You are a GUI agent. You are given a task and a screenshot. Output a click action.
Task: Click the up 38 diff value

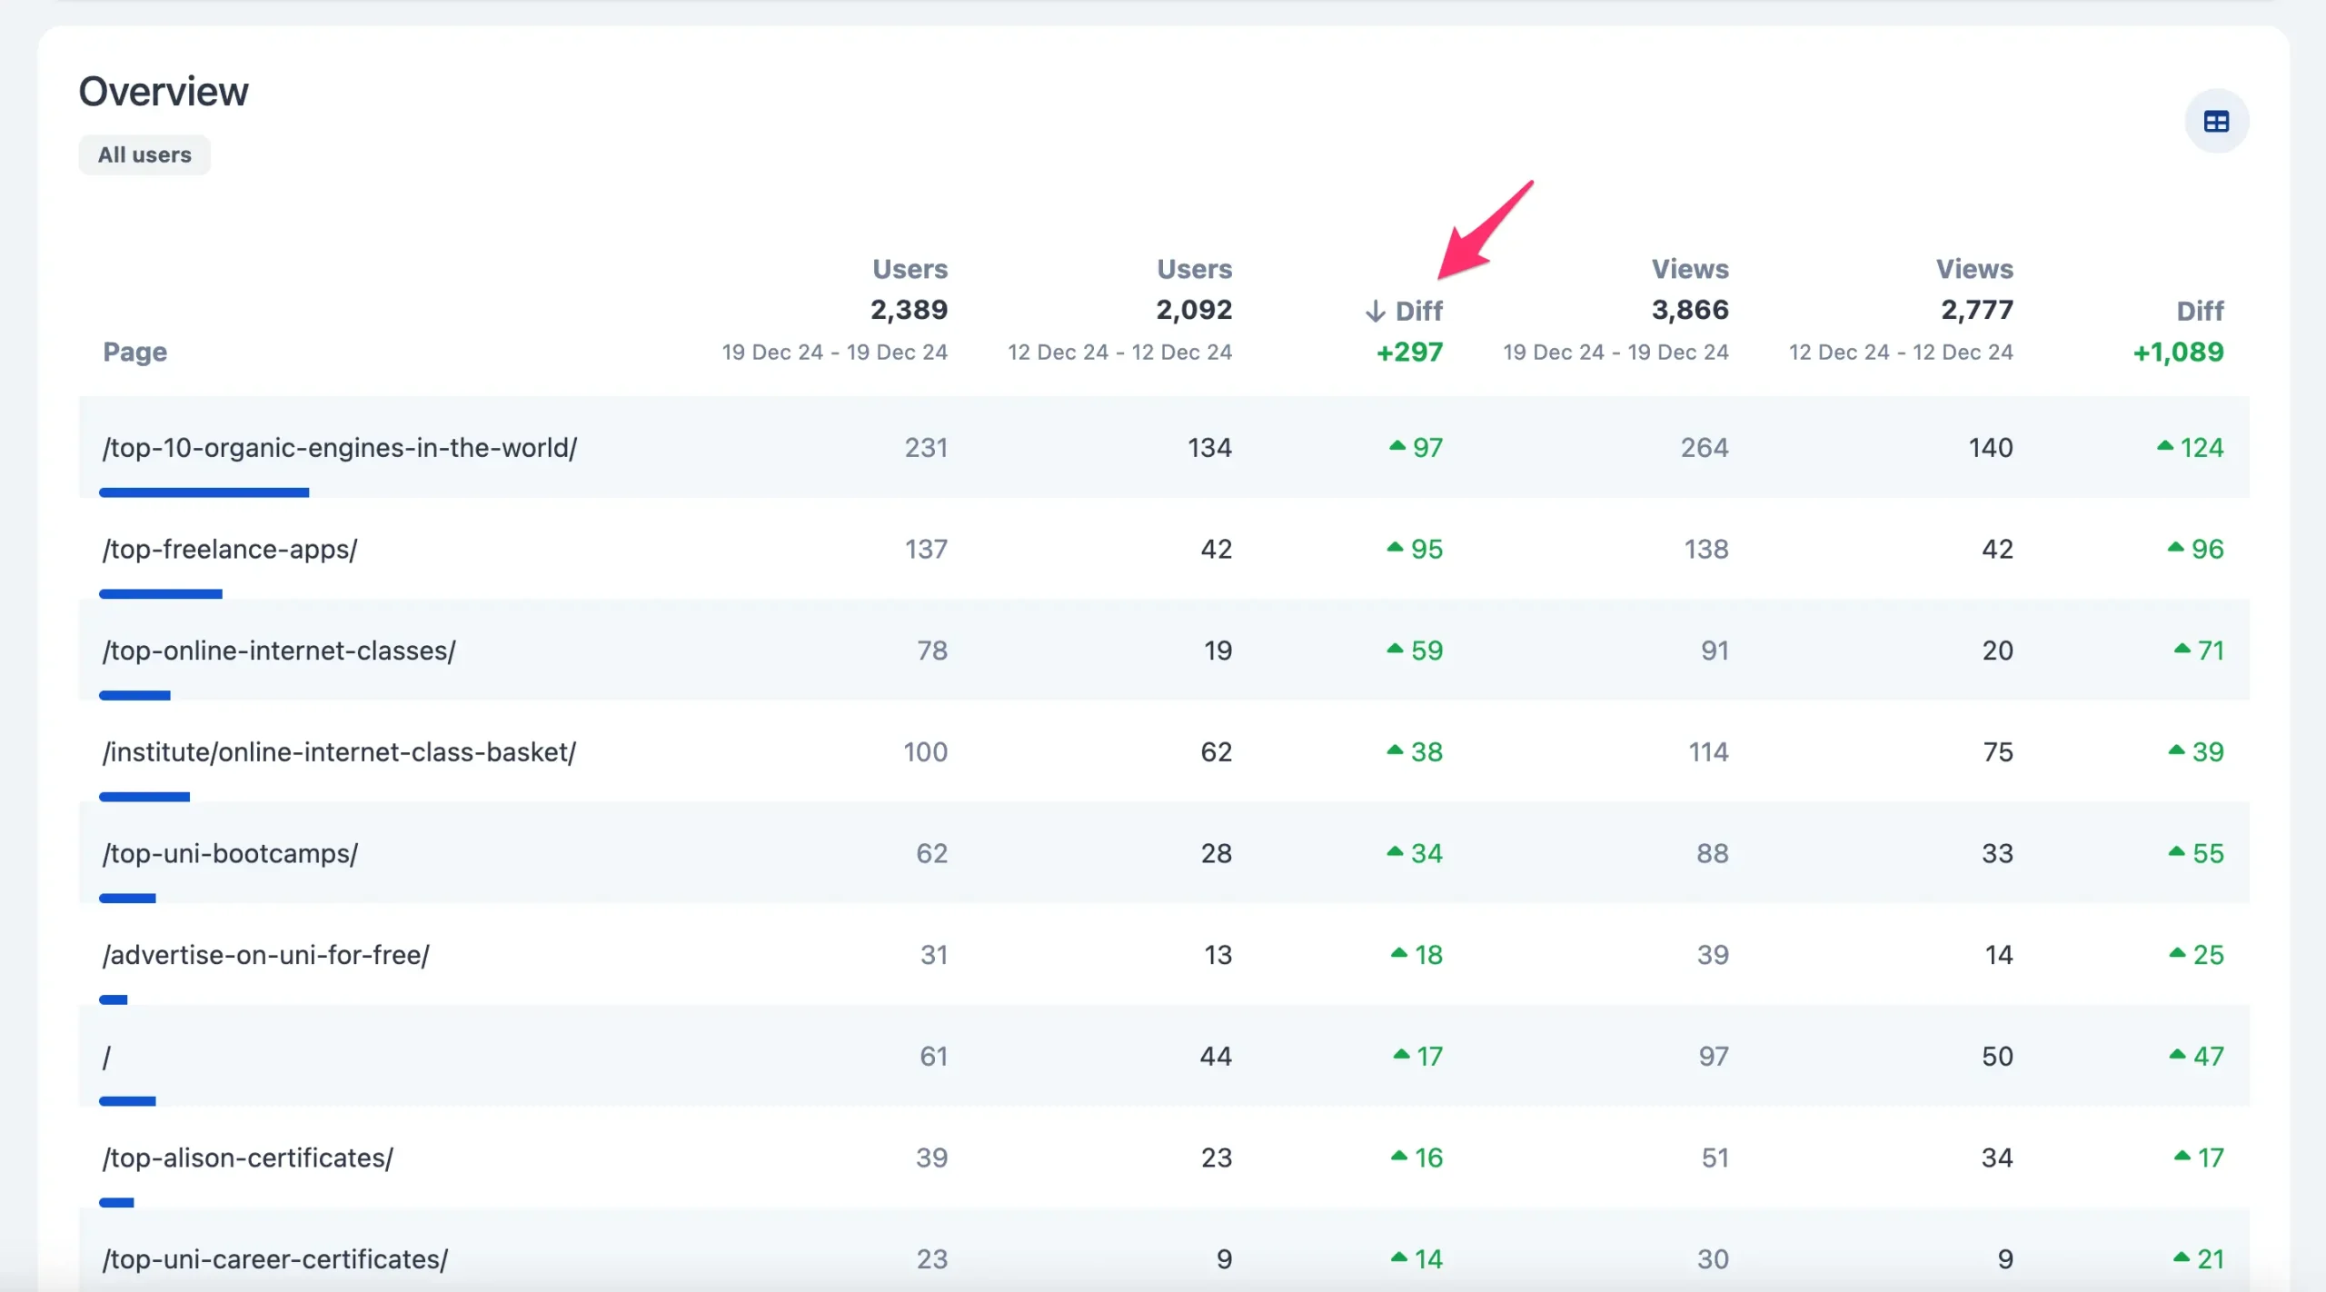(1415, 751)
